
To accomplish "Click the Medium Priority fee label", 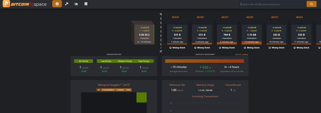I will pyautogui.click(x=125, y=61).
